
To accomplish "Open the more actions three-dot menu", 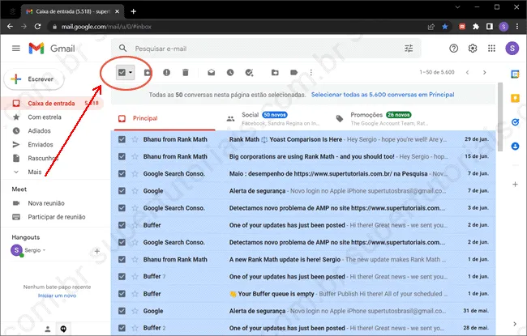I will [x=311, y=72].
